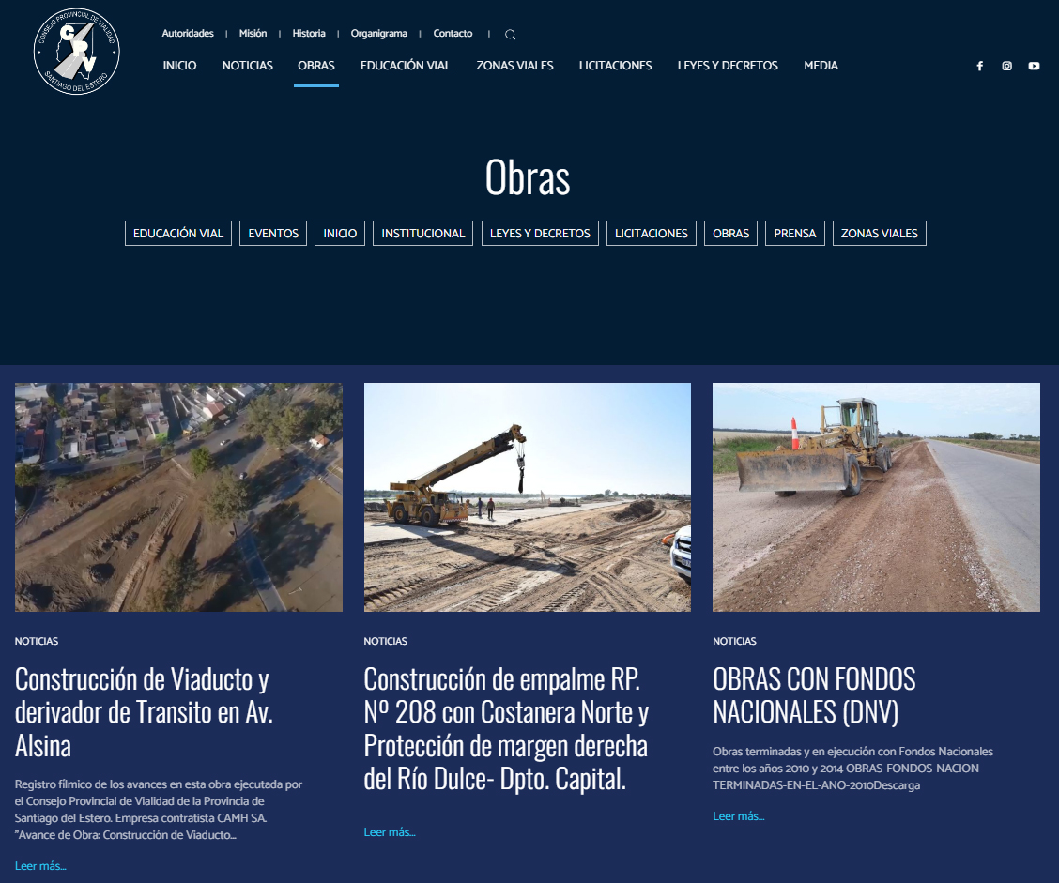Open the Noticias menu item
1059x883 pixels.
(247, 66)
